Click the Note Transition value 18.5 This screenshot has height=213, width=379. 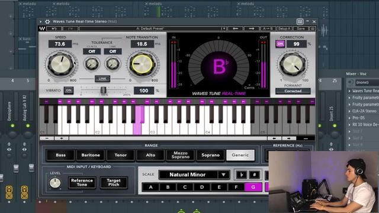[142, 44]
